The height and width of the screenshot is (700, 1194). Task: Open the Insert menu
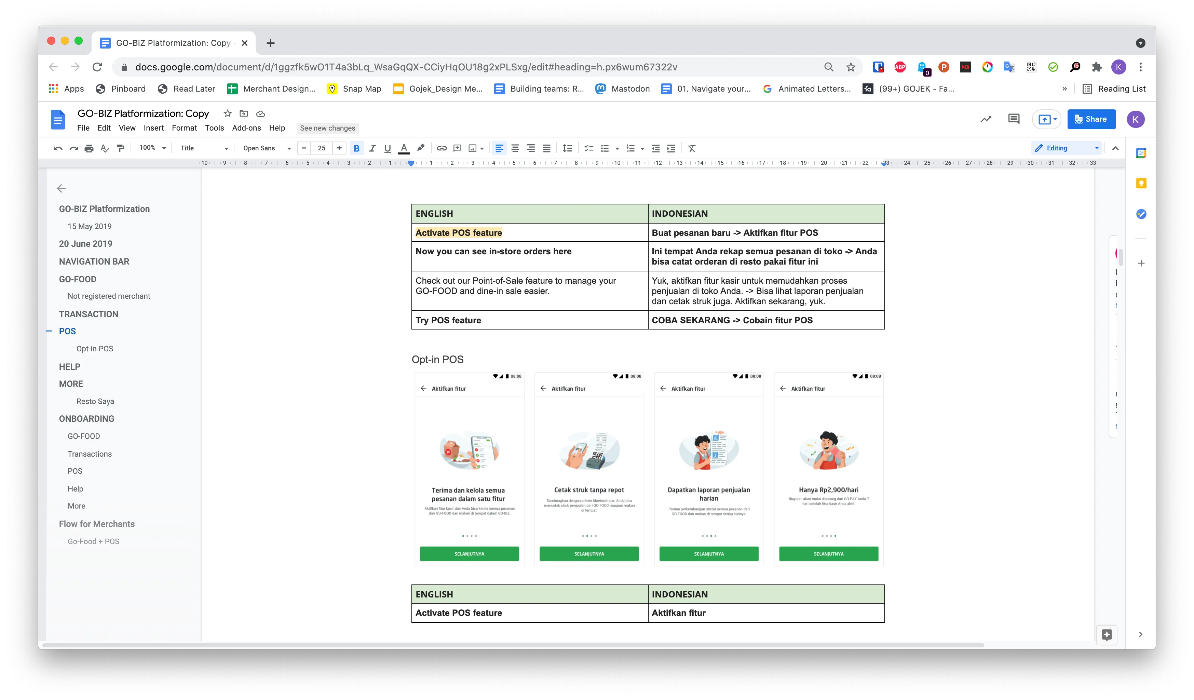[154, 128]
